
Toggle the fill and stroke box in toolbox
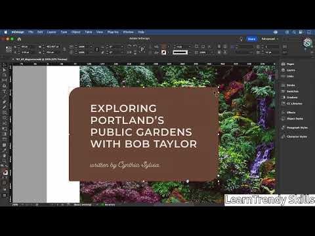click(x=5, y=172)
